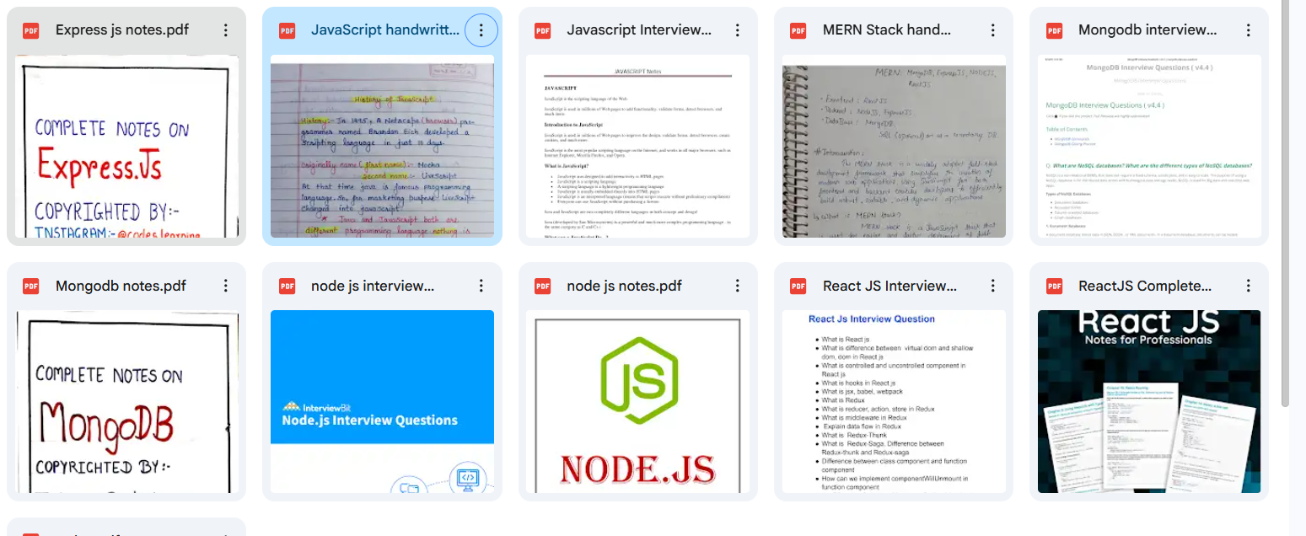Select the MERN Stack spiral notebook thumbnail
Screen dimensions: 1306x536
click(x=894, y=147)
